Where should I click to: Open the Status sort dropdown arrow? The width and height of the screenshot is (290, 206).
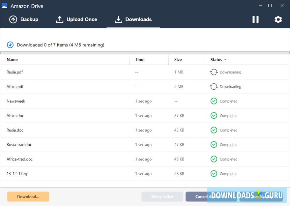(x=226, y=60)
